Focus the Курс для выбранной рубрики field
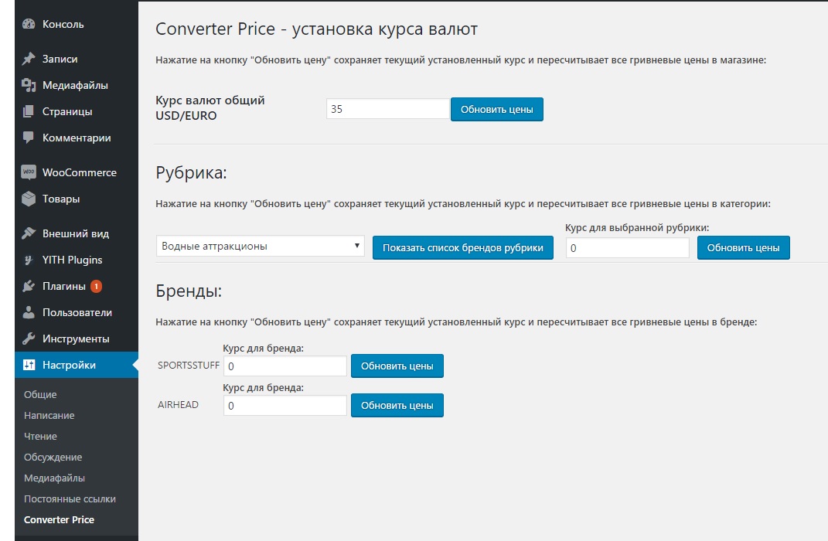828x541 pixels. pyautogui.click(x=627, y=248)
